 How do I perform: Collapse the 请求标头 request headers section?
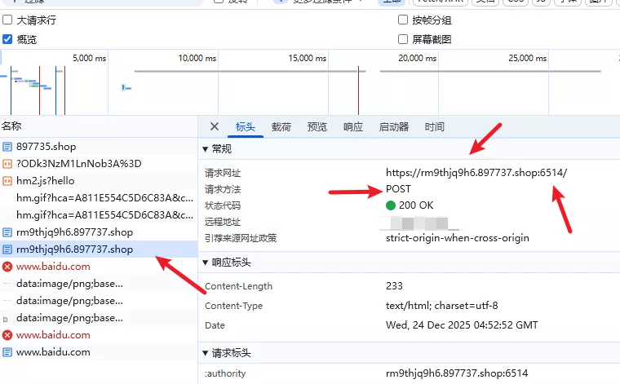(x=206, y=354)
